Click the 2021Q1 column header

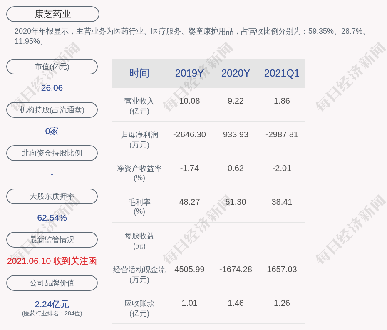pos(282,73)
